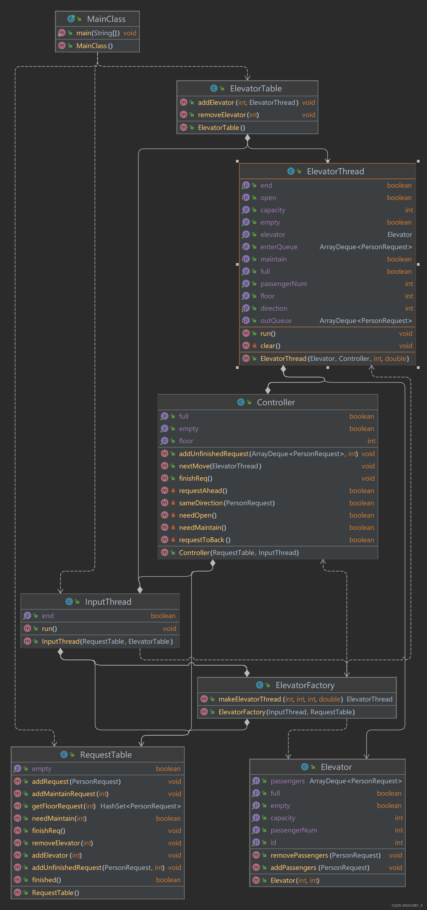Click the private lock icon beside clear()
Screen dimensions: 427x910
pos(254,345)
